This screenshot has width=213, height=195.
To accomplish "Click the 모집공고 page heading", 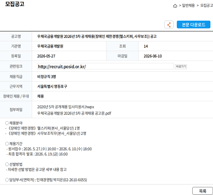I will (15, 4).
